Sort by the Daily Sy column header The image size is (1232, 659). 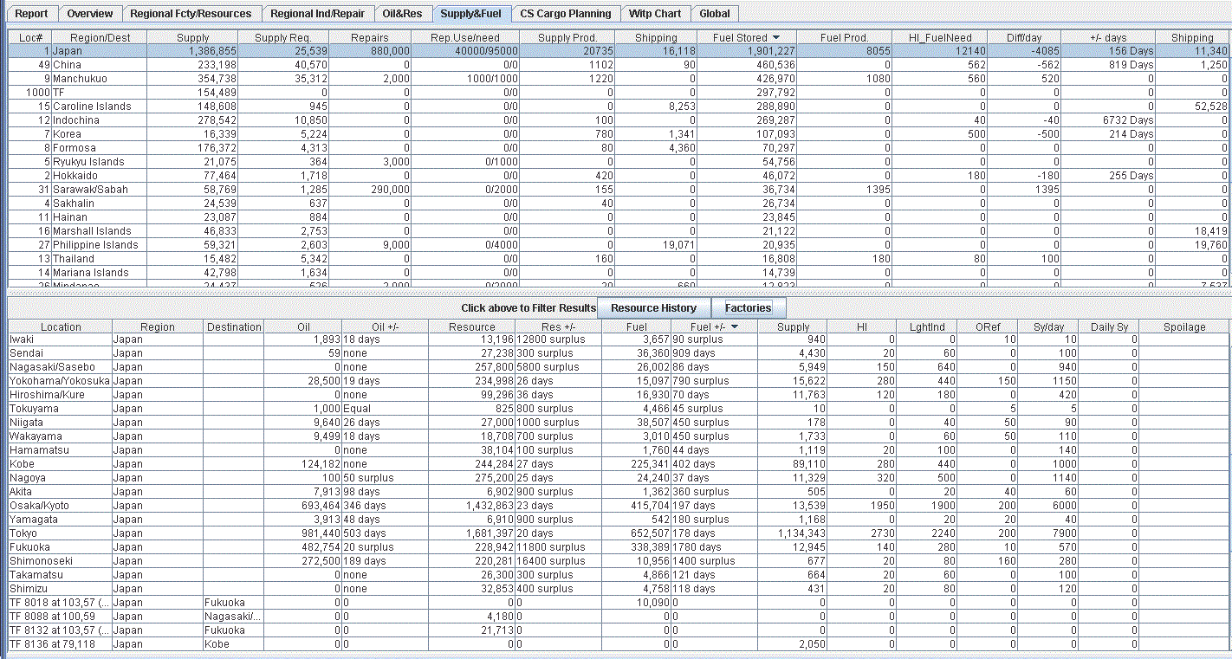1109,327
